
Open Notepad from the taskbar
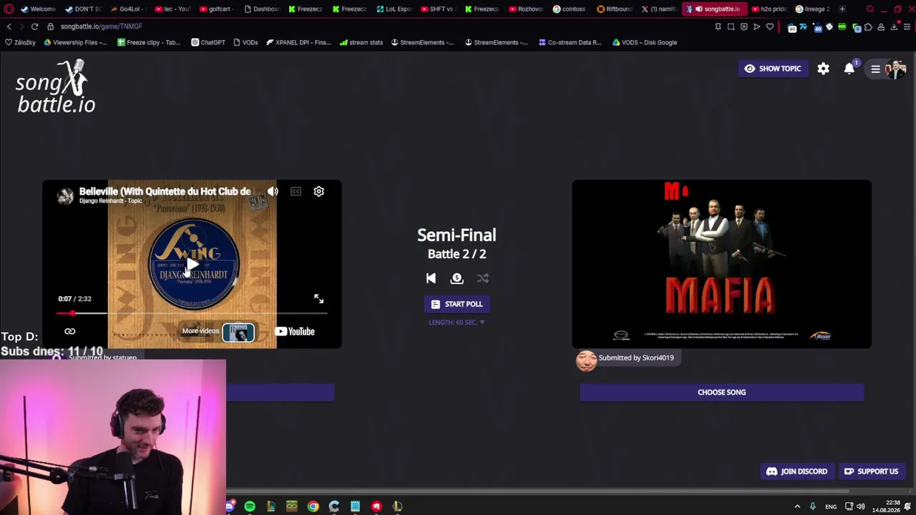[x=355, y=506]
